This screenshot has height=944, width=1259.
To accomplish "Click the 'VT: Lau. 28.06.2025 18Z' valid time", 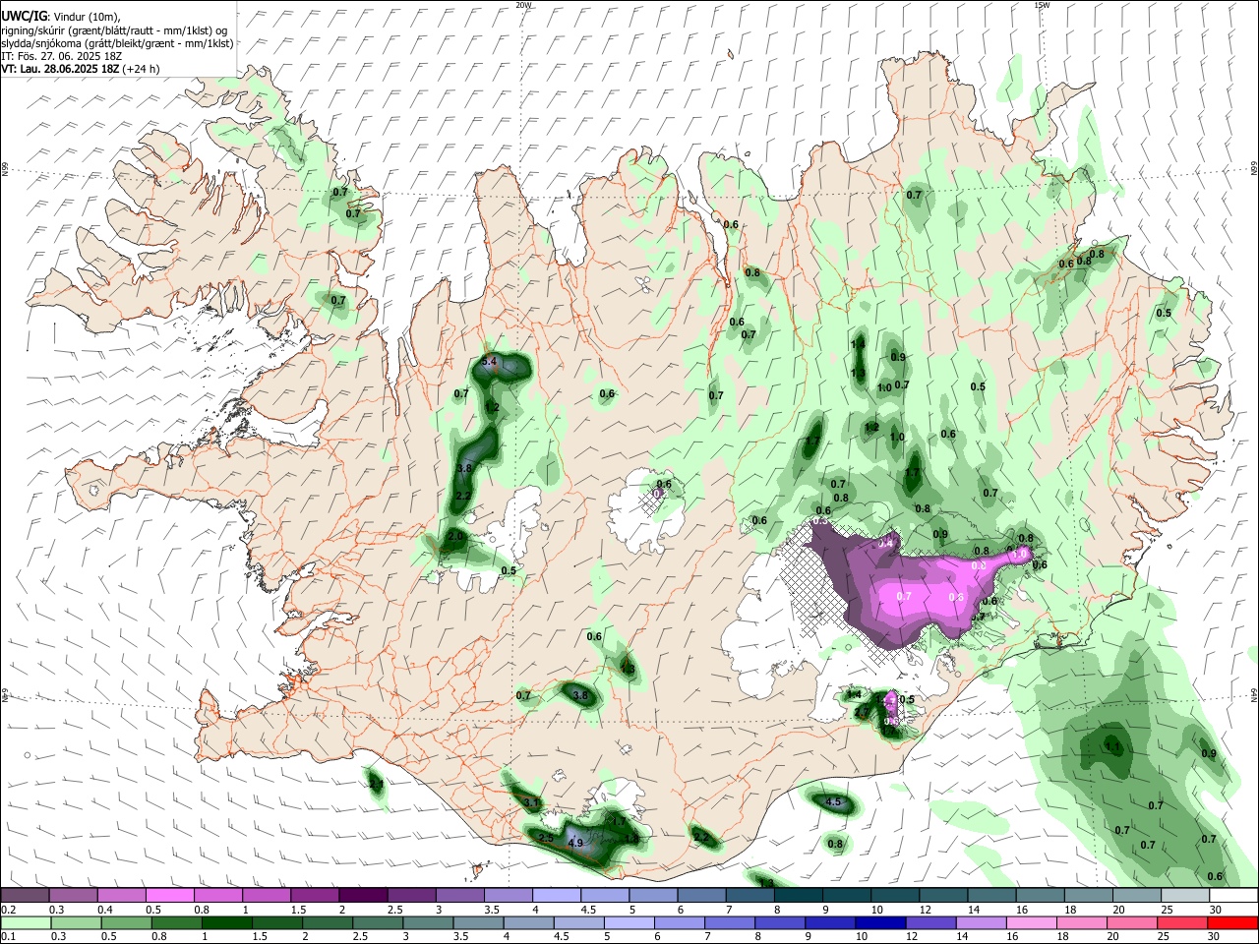I will [61, 69].
